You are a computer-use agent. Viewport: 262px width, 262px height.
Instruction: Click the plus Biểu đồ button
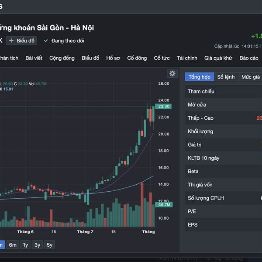[21, 41]
